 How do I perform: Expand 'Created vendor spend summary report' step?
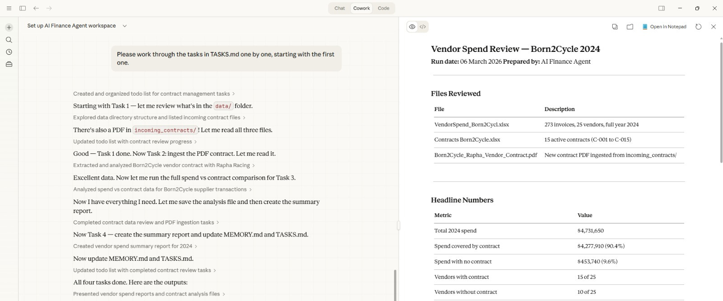click(x=135, y=246)
